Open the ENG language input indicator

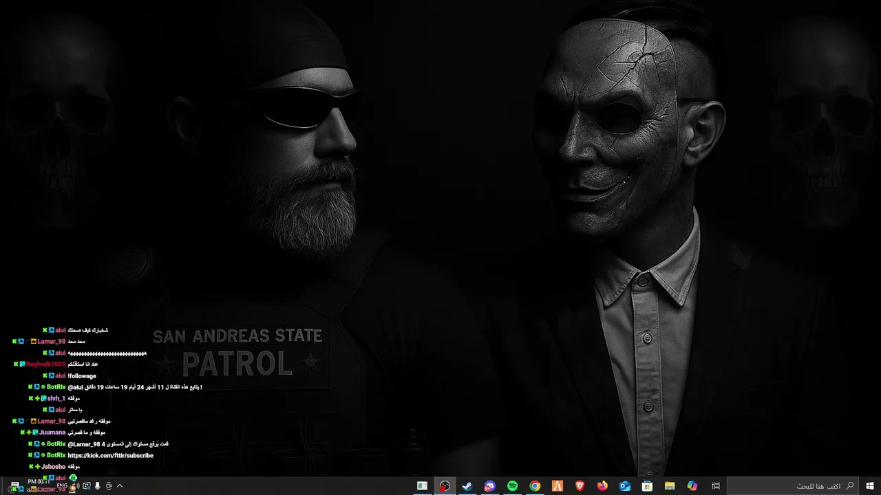tap(62, 485)
